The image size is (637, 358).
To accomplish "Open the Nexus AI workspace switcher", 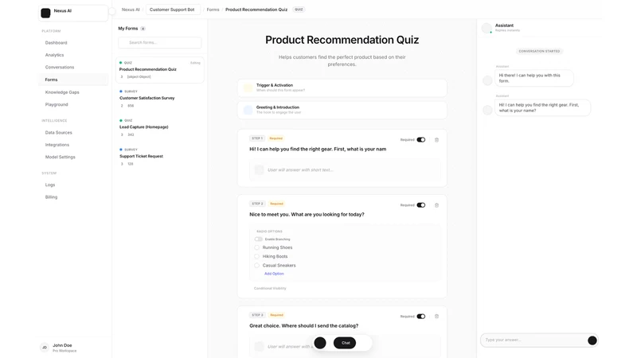I will pos(73,13).
